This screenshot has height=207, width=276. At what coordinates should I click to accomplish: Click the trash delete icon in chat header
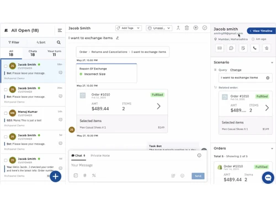(x=187, y=28)
